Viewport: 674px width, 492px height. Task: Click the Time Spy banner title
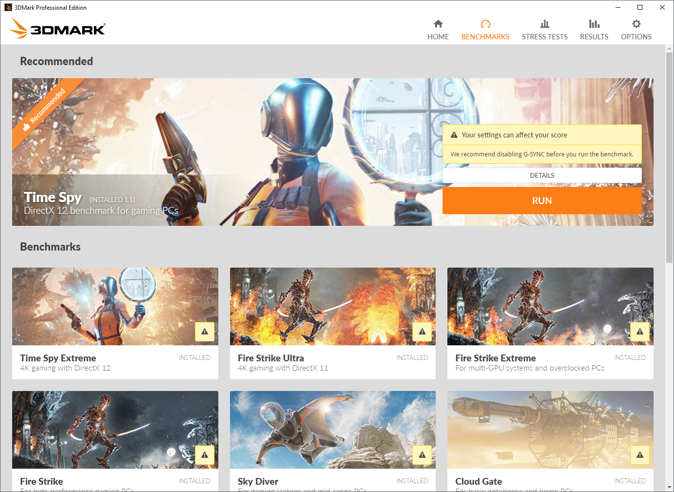[53, 197]
